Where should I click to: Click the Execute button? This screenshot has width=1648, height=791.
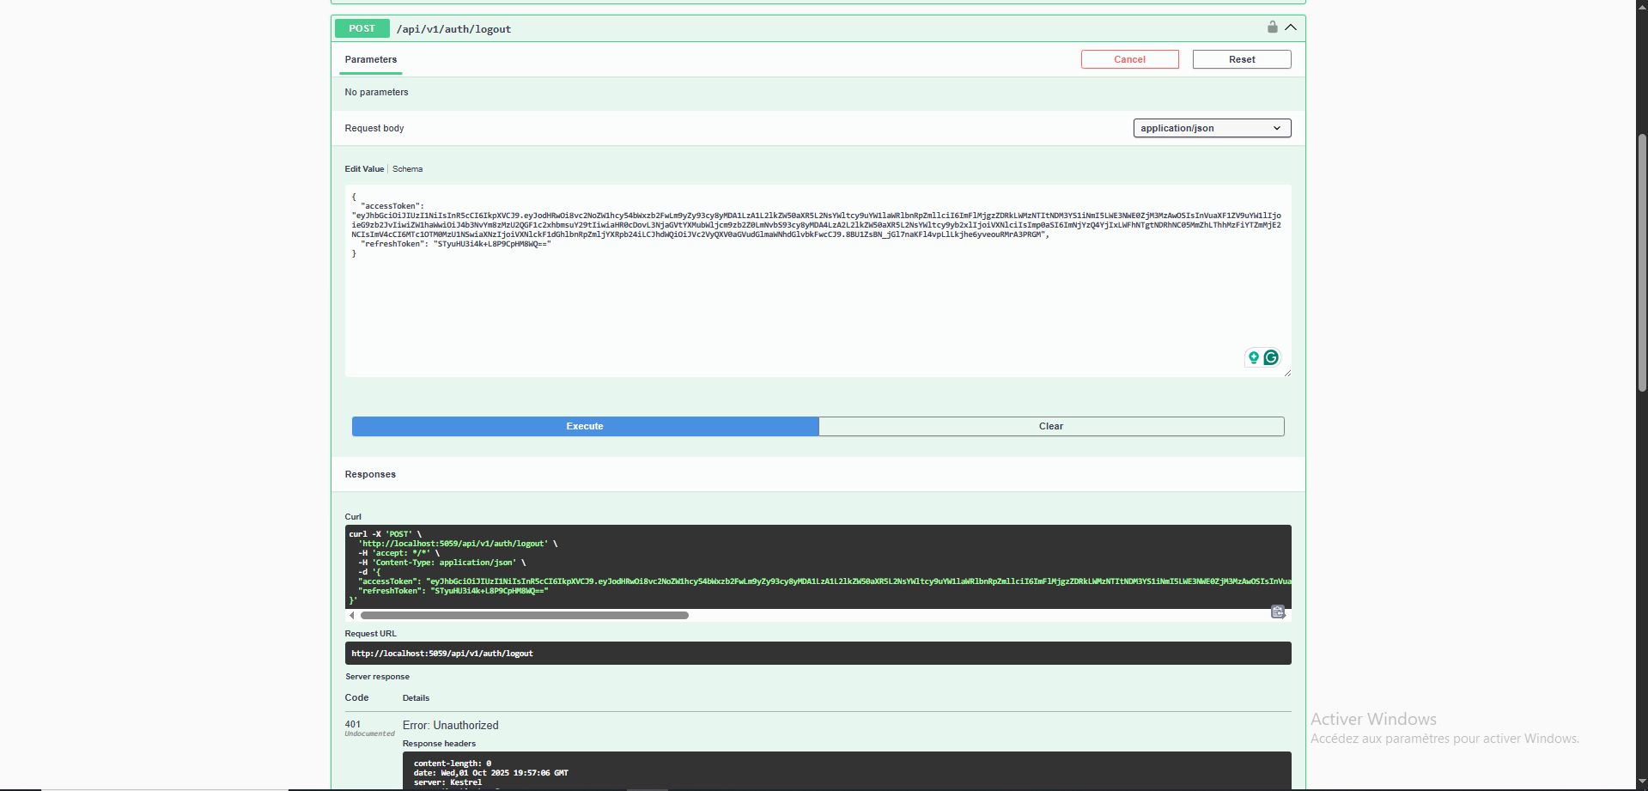click(x=585, y=426)
